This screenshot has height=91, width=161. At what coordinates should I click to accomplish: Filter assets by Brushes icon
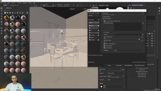(x=15, y=13)
